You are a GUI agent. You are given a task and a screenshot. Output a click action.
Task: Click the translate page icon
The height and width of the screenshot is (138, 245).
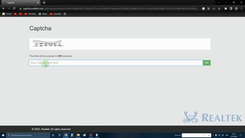click(209, 8)
